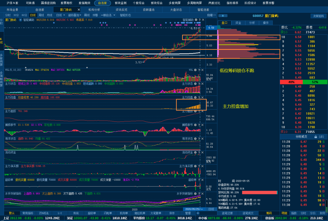Close the 水手突破指标 indicator panel
The height and width of the screenshot is (221, 328).
pos(202,194)
